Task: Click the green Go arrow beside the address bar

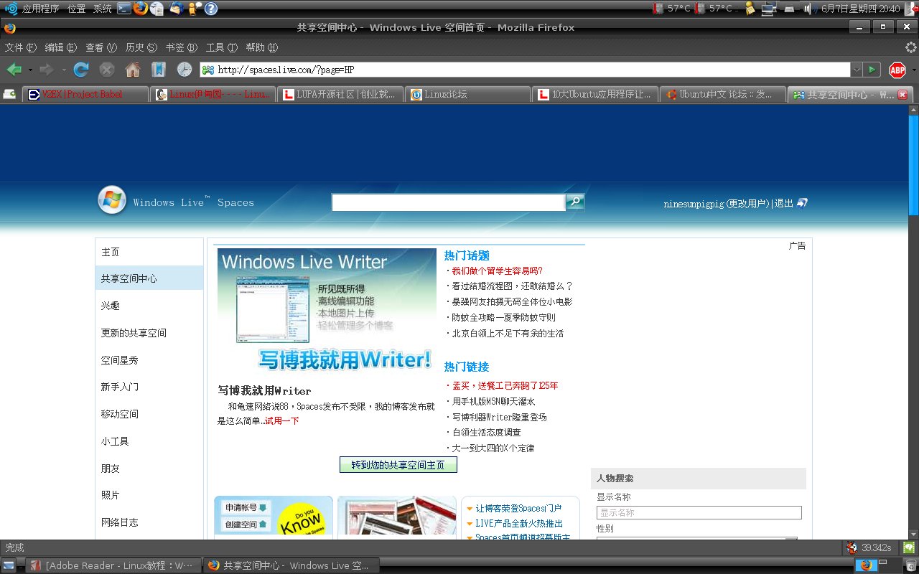Action: pos(872,70)
